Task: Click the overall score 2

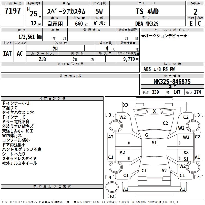Action: point(195,12)
